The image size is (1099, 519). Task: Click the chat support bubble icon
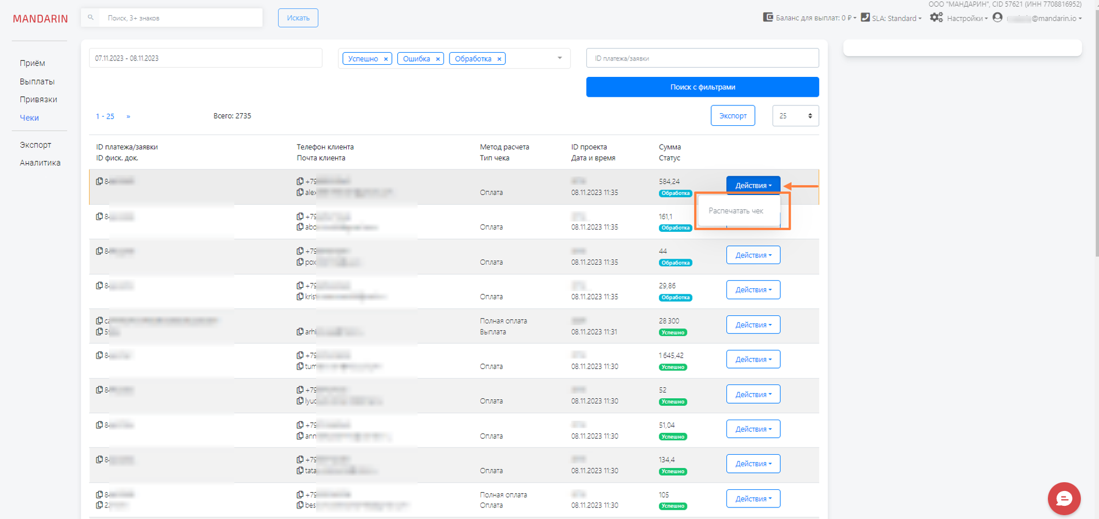[1064, 498]
